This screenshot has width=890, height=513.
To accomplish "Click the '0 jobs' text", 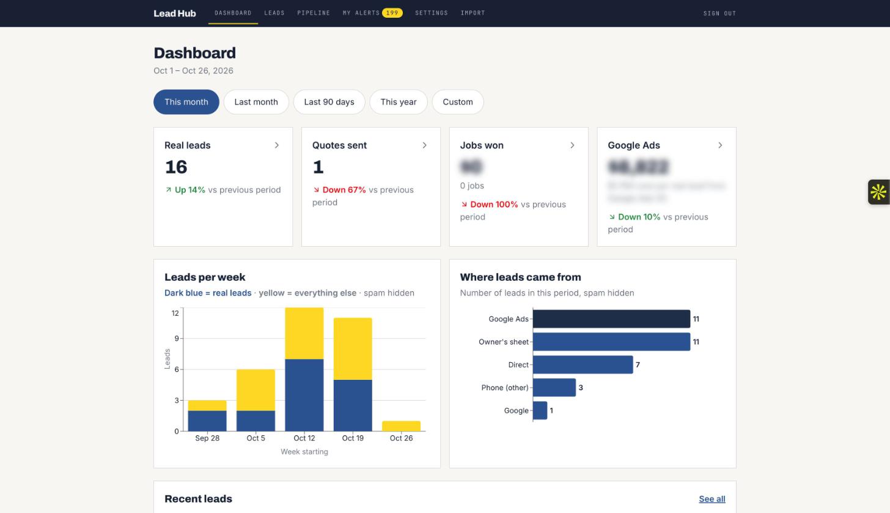I will click(472, 186).
